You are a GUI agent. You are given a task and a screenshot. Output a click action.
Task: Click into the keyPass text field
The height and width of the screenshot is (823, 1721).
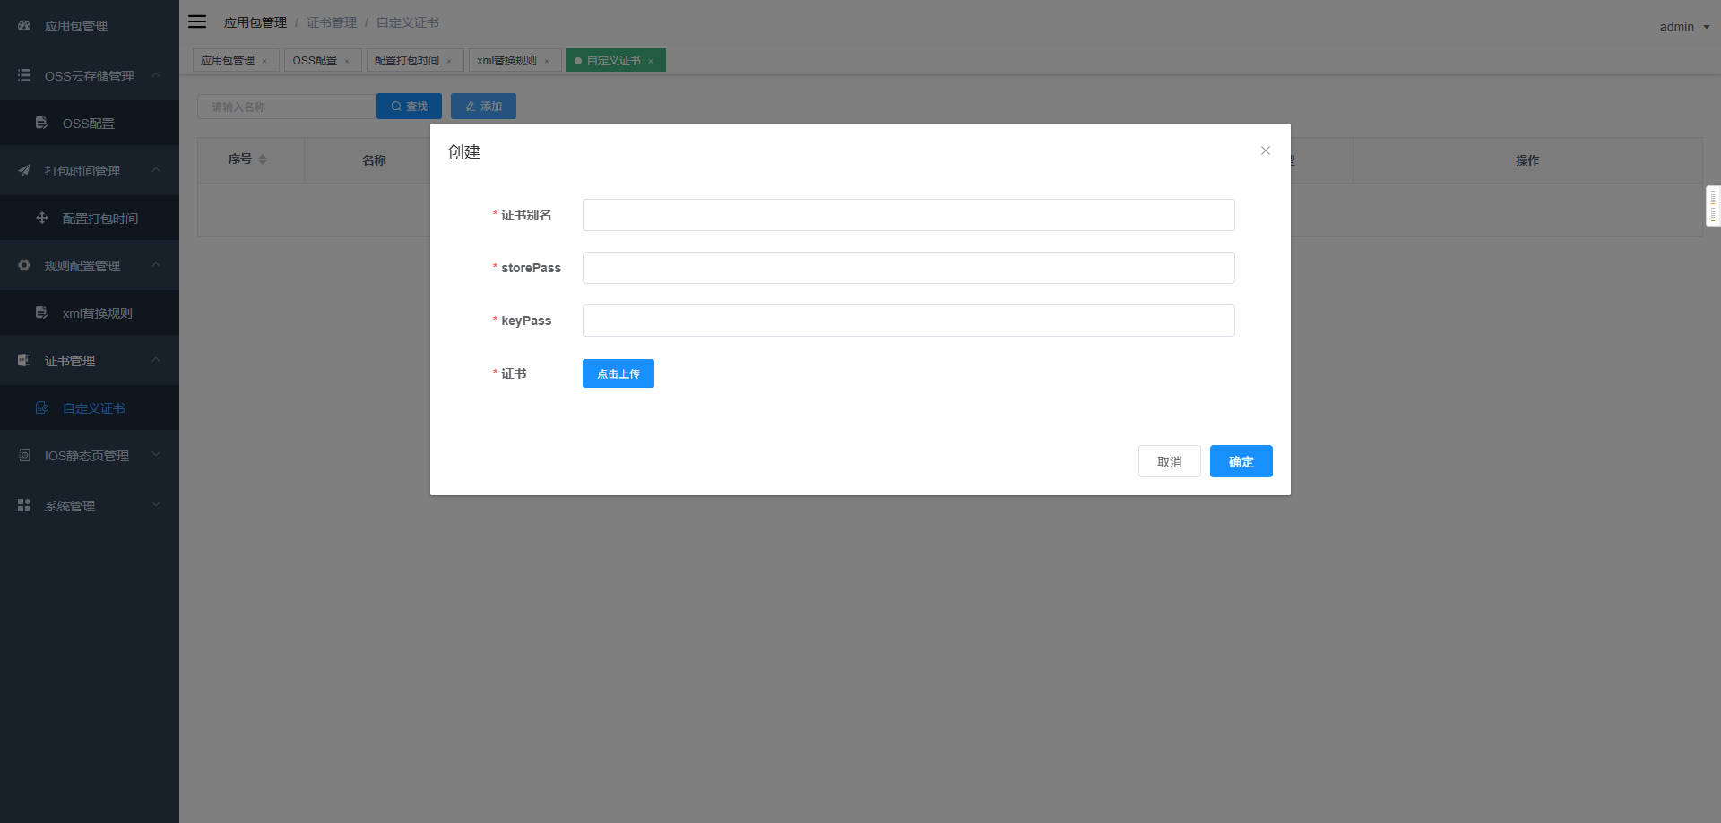[908, 321]
